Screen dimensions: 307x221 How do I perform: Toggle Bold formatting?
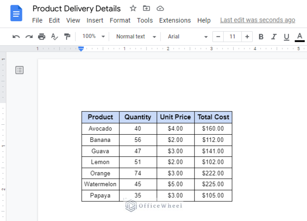coord(261,36)
